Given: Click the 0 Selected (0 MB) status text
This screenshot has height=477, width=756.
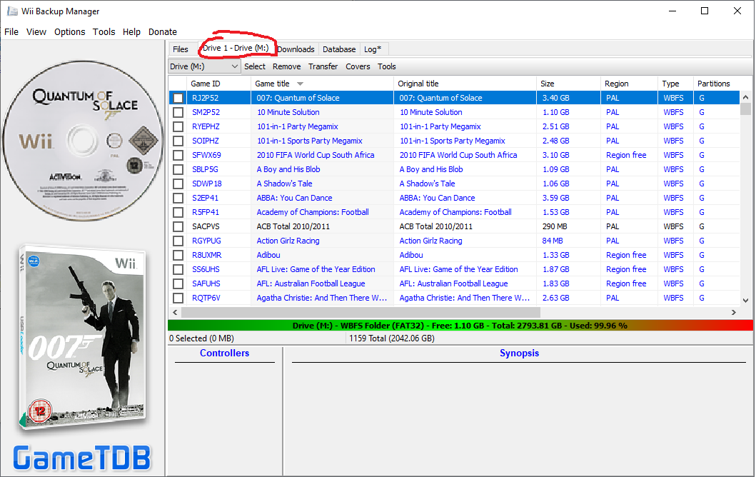Looking at the screenshot, I should click(202, 338).
